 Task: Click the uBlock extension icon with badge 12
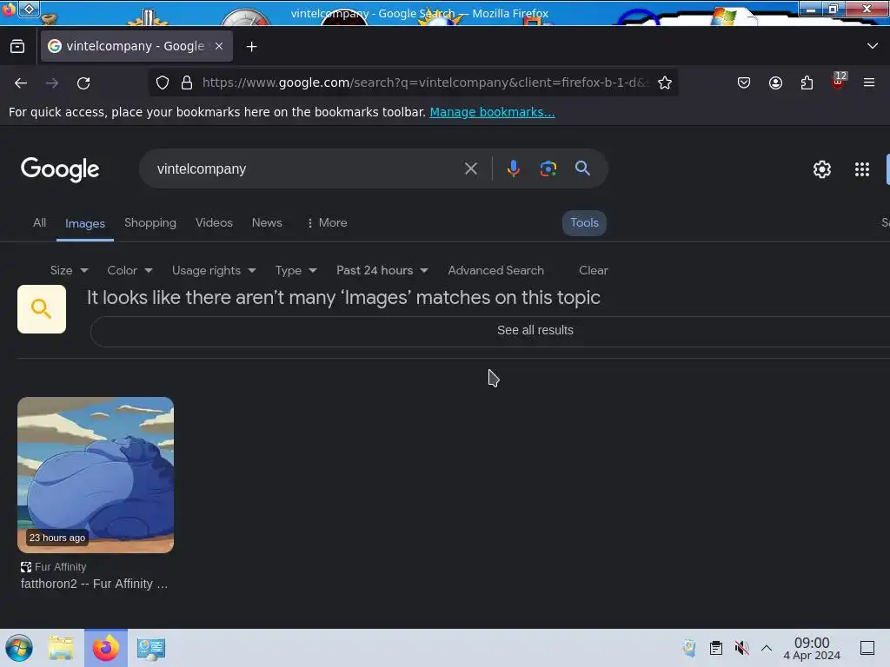click(839, 81)
